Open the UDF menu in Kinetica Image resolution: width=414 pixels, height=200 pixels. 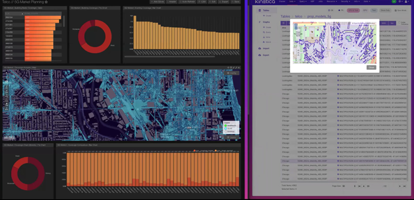pyautogui.click(x=313, y=2)
